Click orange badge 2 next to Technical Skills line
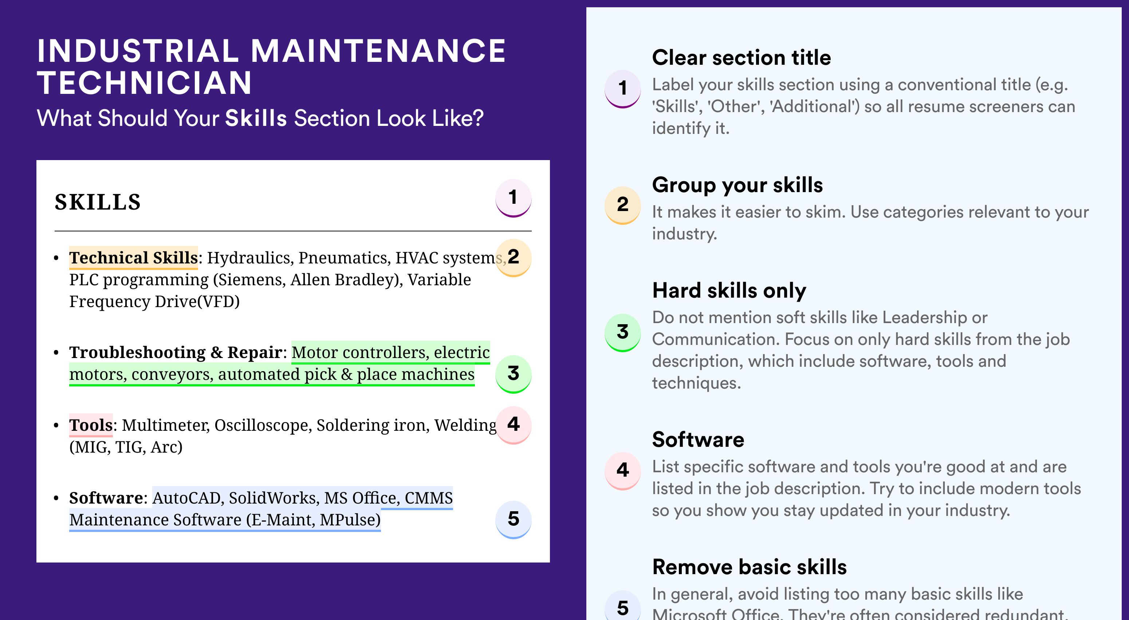This screenshot has width=1129, height=620. point(513,257)
